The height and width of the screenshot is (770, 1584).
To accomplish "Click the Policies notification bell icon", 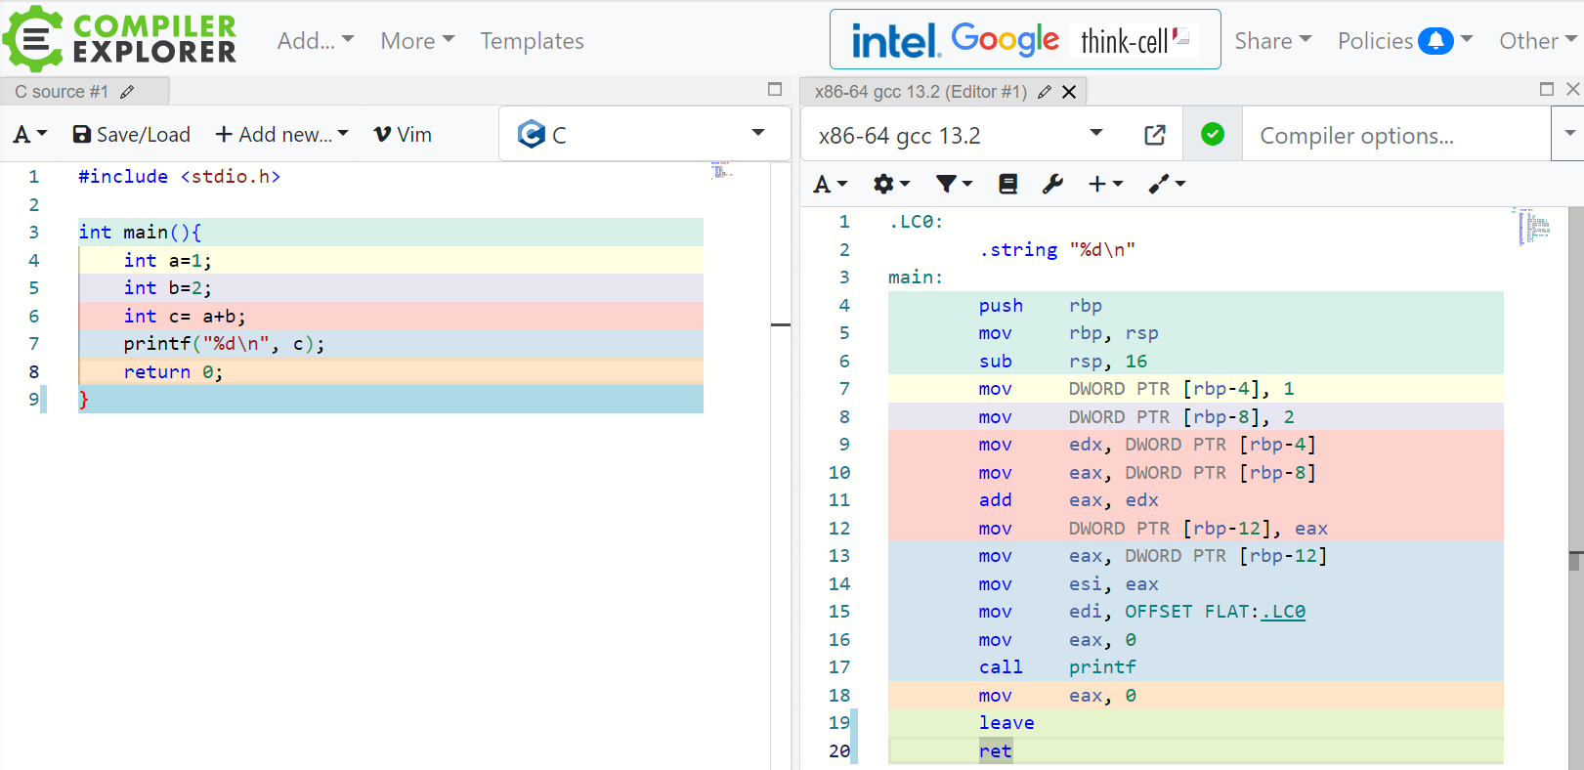I will point(1435,41).
